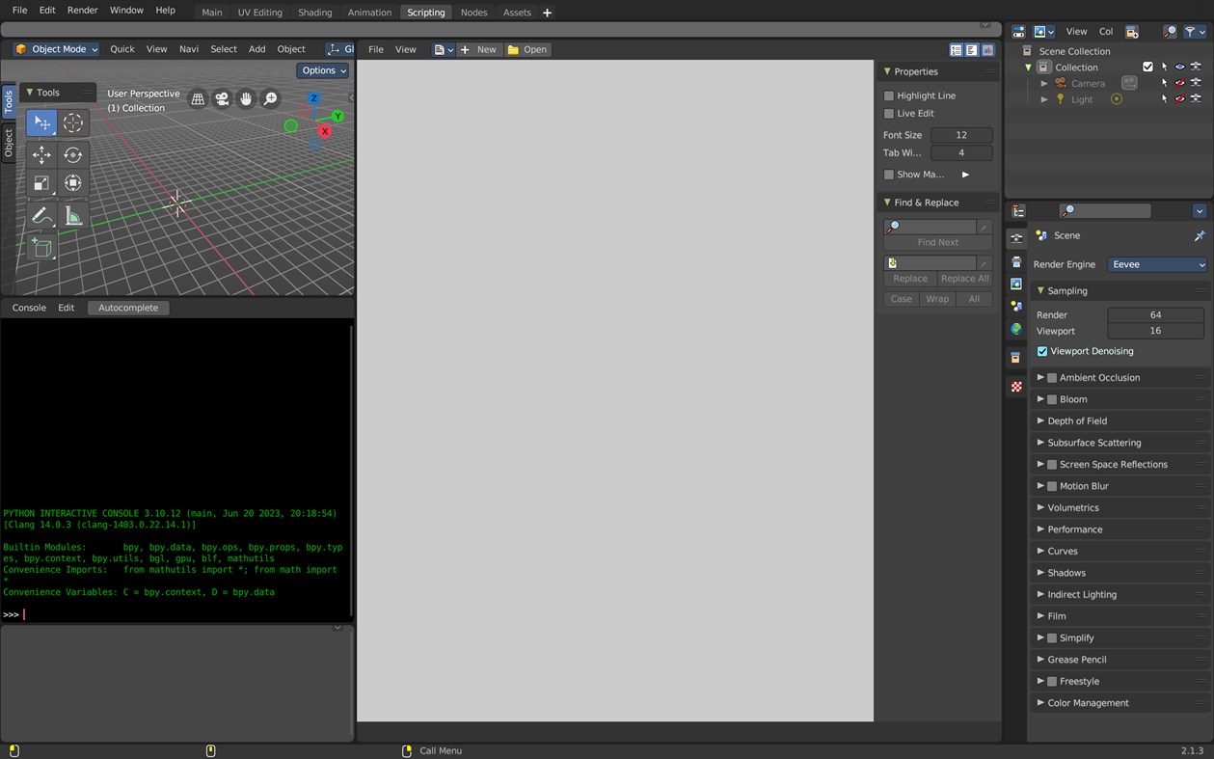The height and width of the screenshot is (759, 1214).
Task: Open the Render properties tab icon
Action: click(1016, 237)
